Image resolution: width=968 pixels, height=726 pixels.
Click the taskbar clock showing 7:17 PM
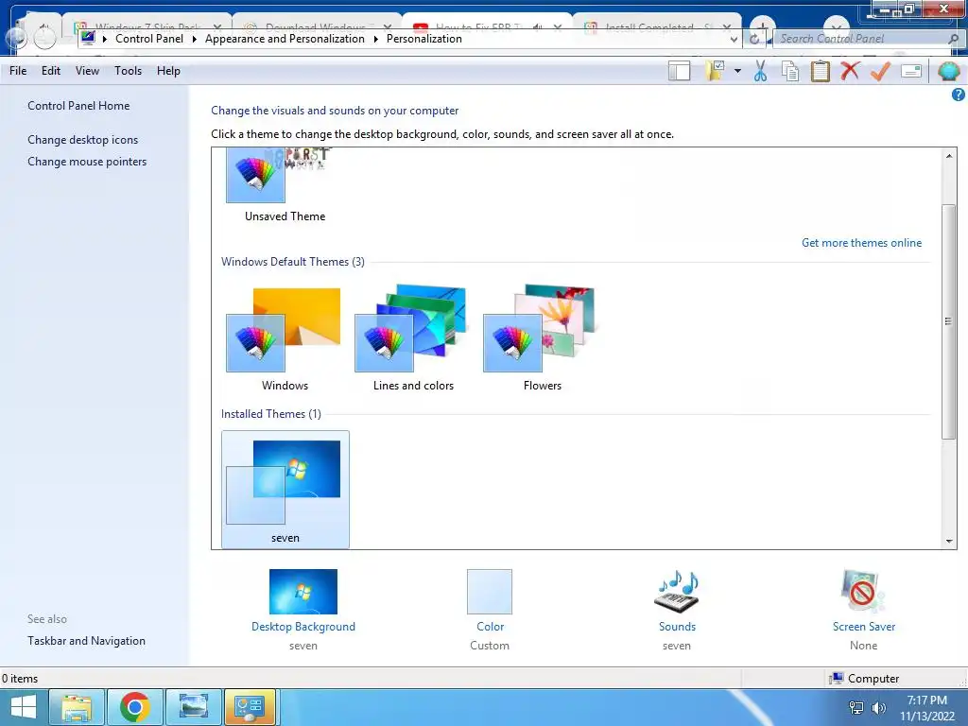tap(926, 700)
